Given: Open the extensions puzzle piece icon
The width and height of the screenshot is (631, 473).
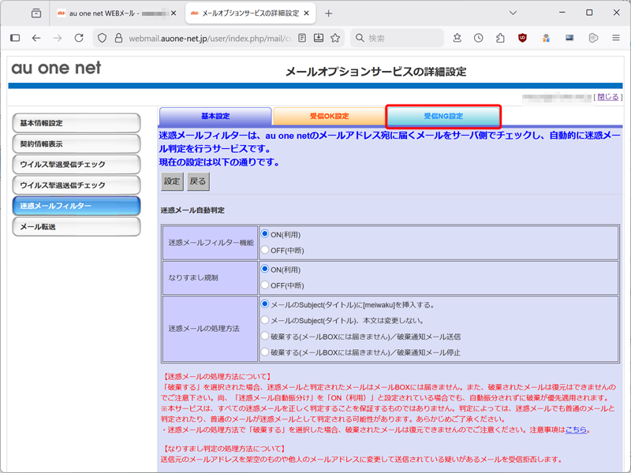Looking at the screenshot, I should point(500,38).
